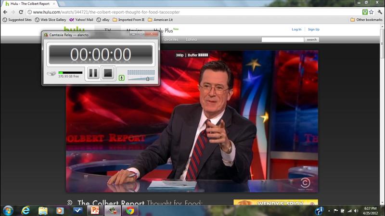Adjust the Camtasia audio level slider

coord(148,78)
